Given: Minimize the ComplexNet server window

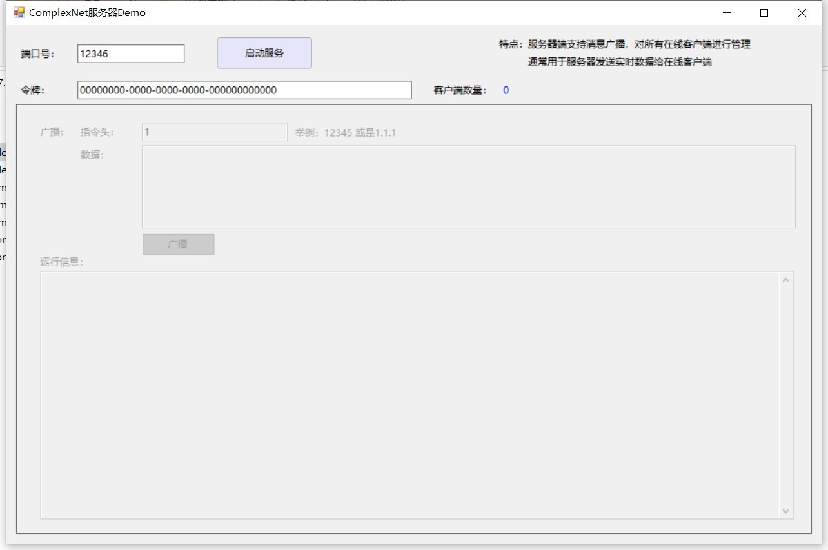Looking at the screenshot, I should (726, 13).
